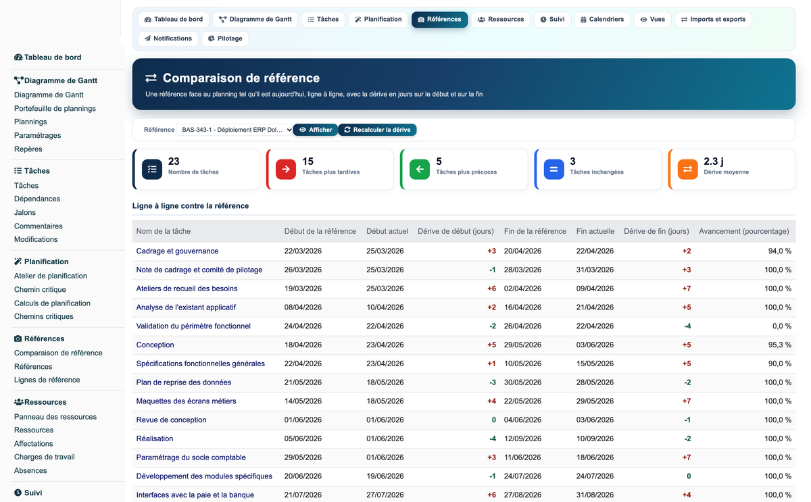Click the Dérive de début (jours) column header
Image resolution: width=811 pixels, height=502 pixels.
[456, 231]
